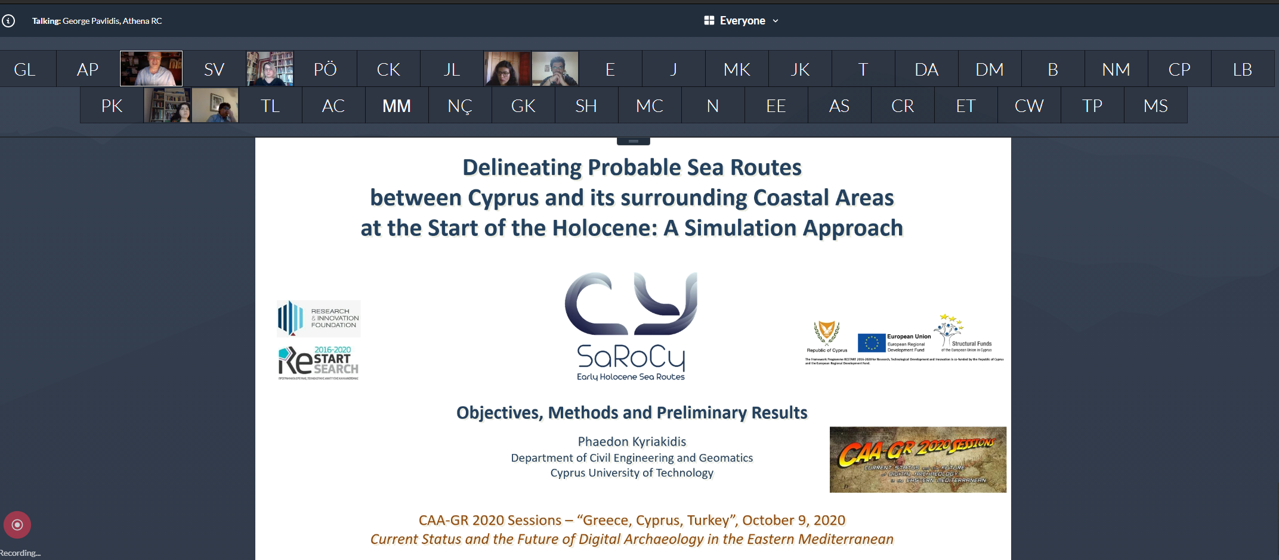Click the NÇ participant tile
Viewport: 1279px width, 560px height.
point(460,105)
